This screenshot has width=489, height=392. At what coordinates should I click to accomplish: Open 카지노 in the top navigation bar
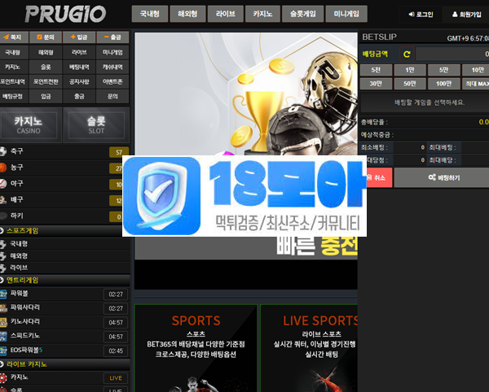pyautogui.click(x=262, y=14)
